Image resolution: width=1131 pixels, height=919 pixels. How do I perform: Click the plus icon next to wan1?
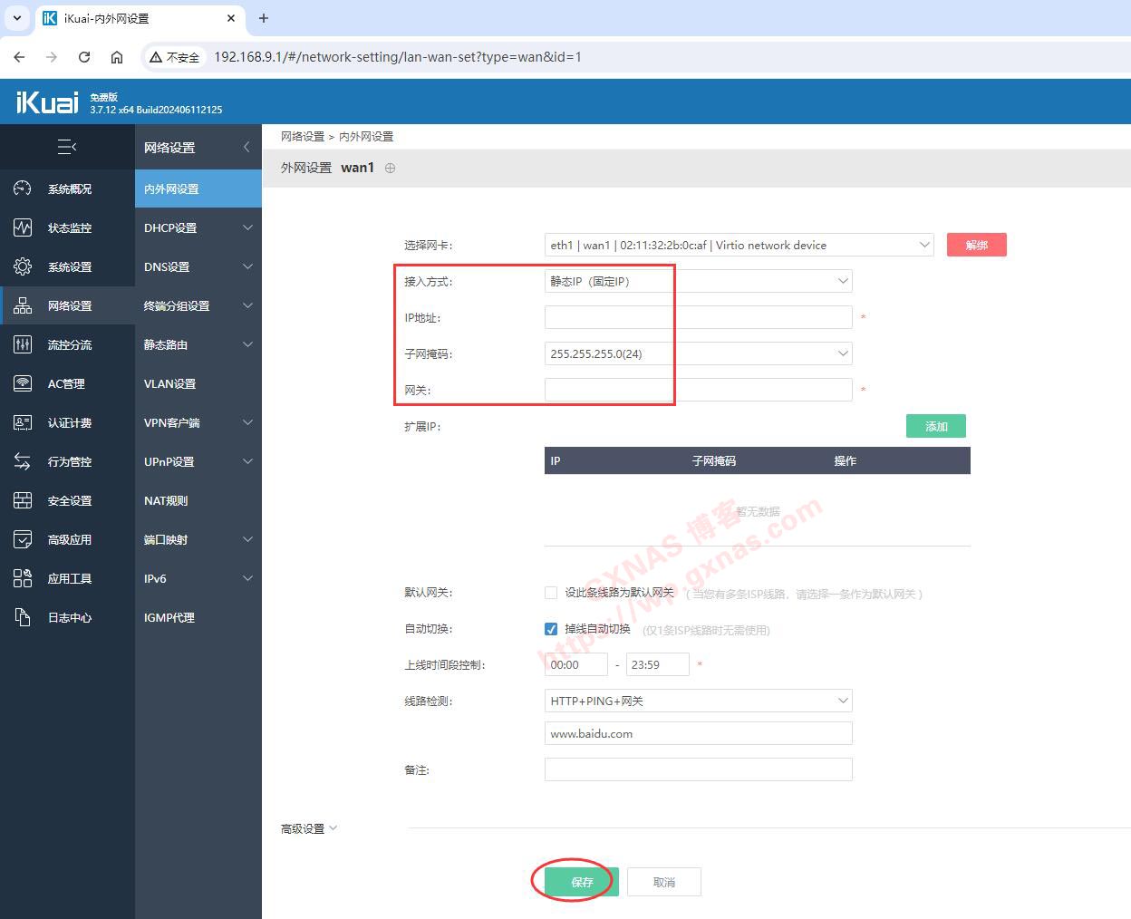click(390, 168)
